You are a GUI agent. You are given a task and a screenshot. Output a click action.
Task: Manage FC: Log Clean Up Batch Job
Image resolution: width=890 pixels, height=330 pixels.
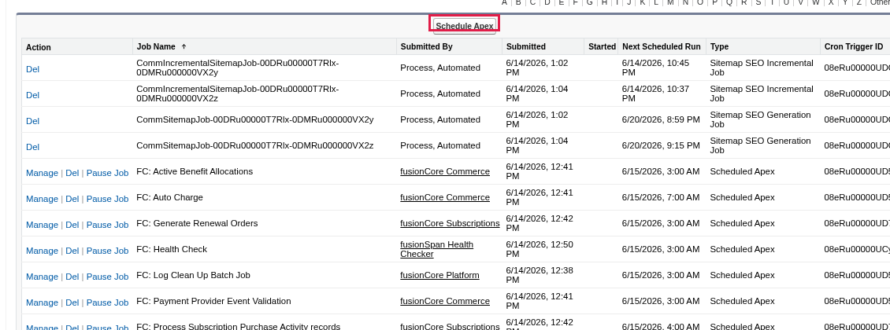pyautogui.click(x=42, y=277)
